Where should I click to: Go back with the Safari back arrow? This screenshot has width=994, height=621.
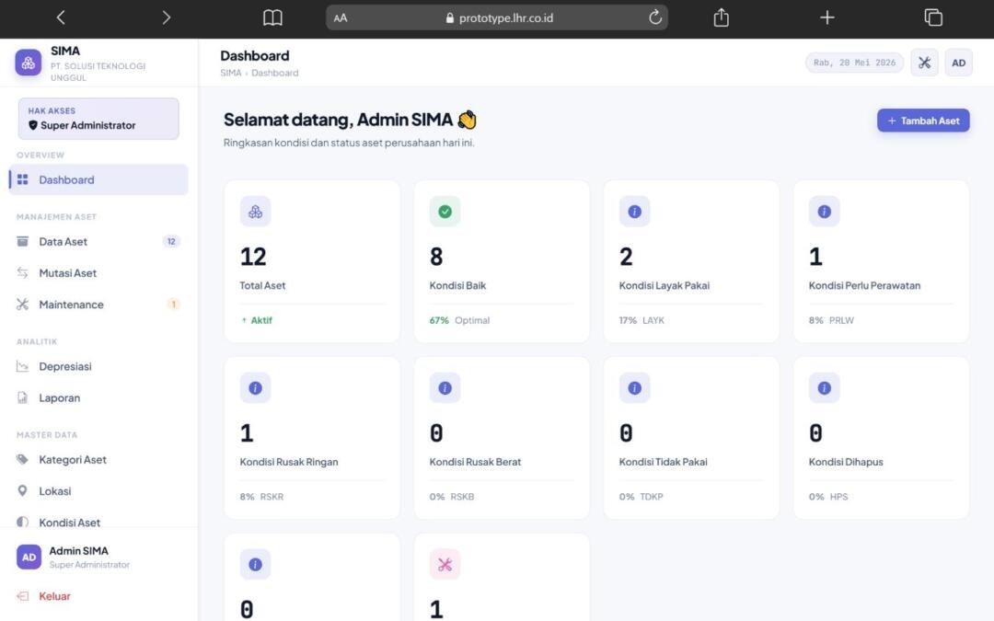tap(61, 17)
